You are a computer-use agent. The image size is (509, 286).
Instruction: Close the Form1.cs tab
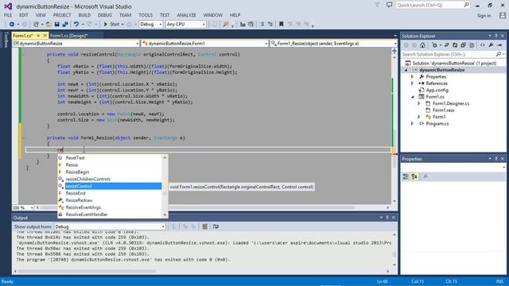pos(45,35)
